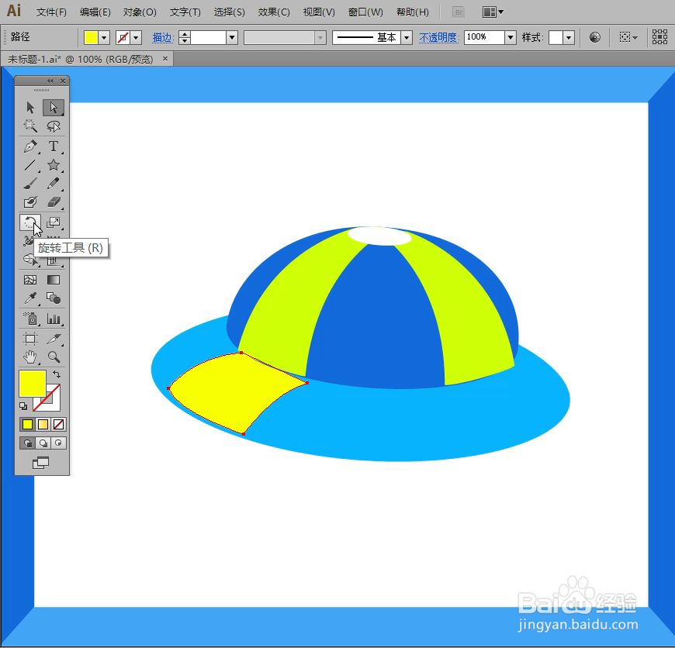Open the 对象(O) menu
This screenshot has width=675, height=648.
pos(140,12)
